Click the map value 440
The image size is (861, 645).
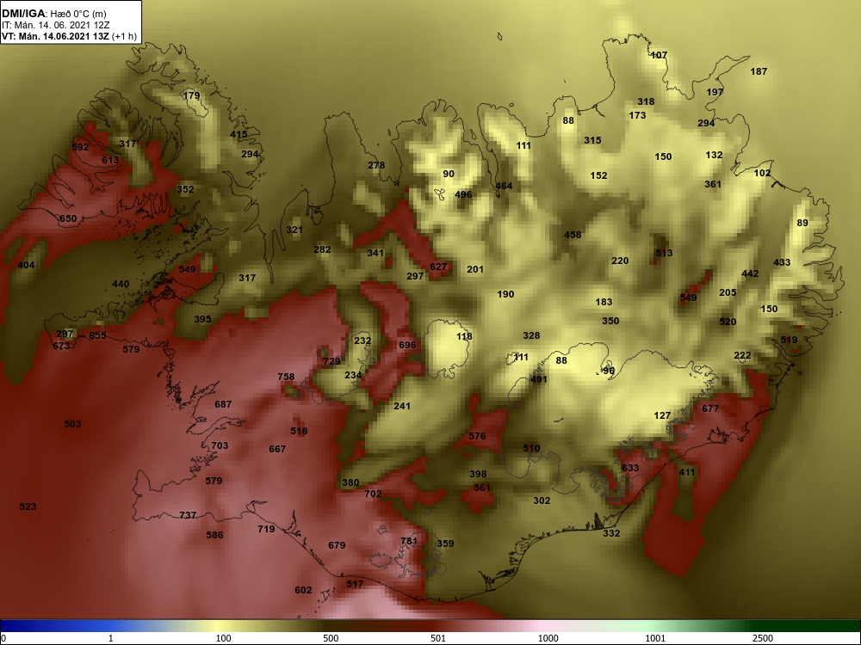pos(121,284)
